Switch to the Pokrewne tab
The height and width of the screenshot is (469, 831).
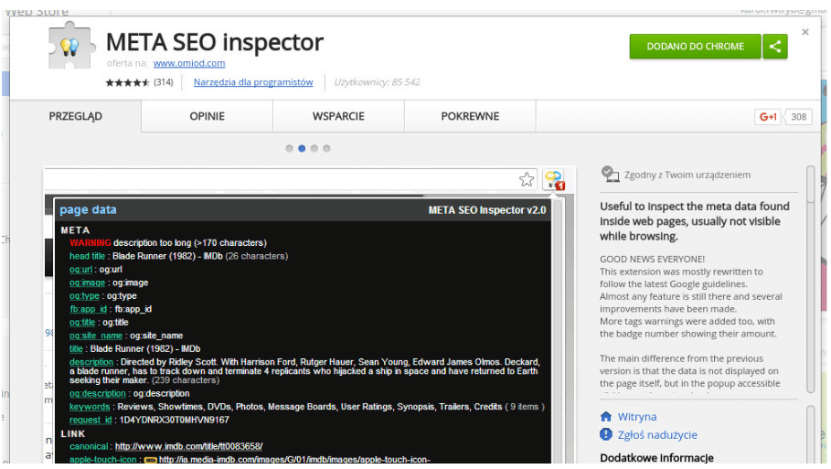point(470,116)
